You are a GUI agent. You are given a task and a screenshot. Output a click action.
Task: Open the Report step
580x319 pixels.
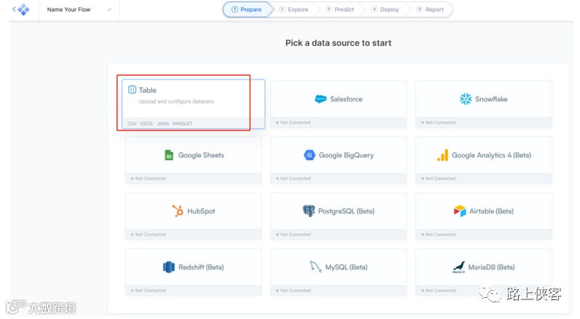pyautogui.click(x=430, y=9)
